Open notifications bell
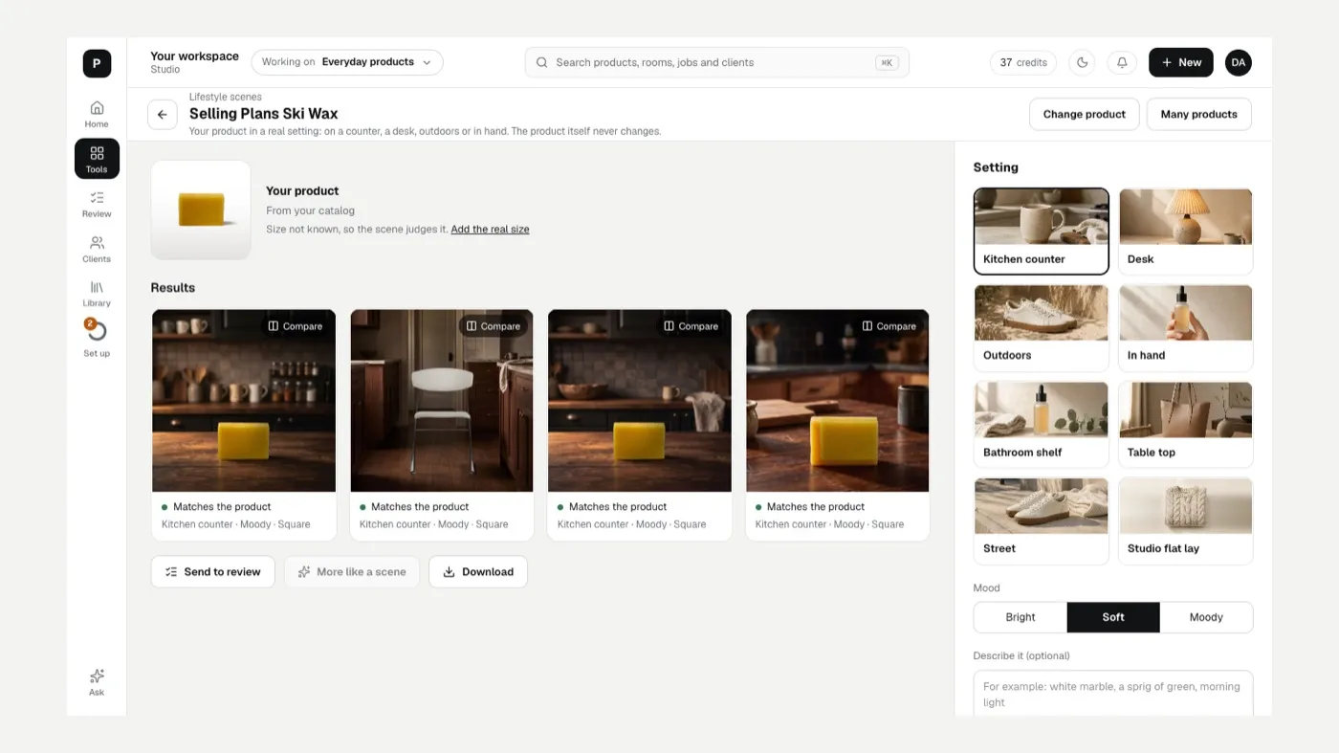 [x=1122, y=62]
